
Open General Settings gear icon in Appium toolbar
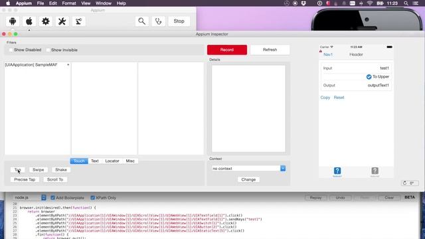(46, 21)
